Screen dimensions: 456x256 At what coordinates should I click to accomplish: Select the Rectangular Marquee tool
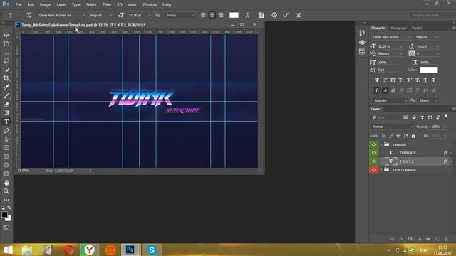click(x=6, y=52)
